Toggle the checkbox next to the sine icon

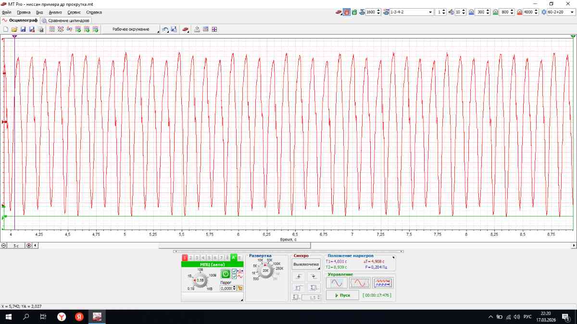coord(234,276)
